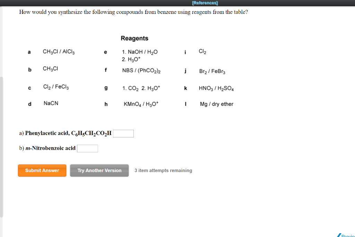This screenshot has height=237, width=355.
Task: Open the References link at the top
Action: click(205, 2)
